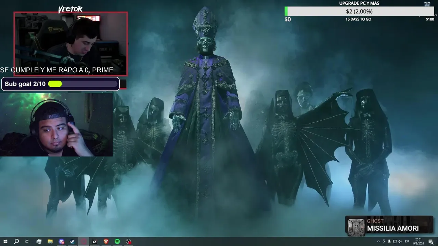Open the Brave browser taskbar icon
The height and width of the screenshot is (246, 438).
point(106,242)
